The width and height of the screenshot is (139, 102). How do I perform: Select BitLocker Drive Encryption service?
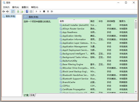[x=76, y=68]
